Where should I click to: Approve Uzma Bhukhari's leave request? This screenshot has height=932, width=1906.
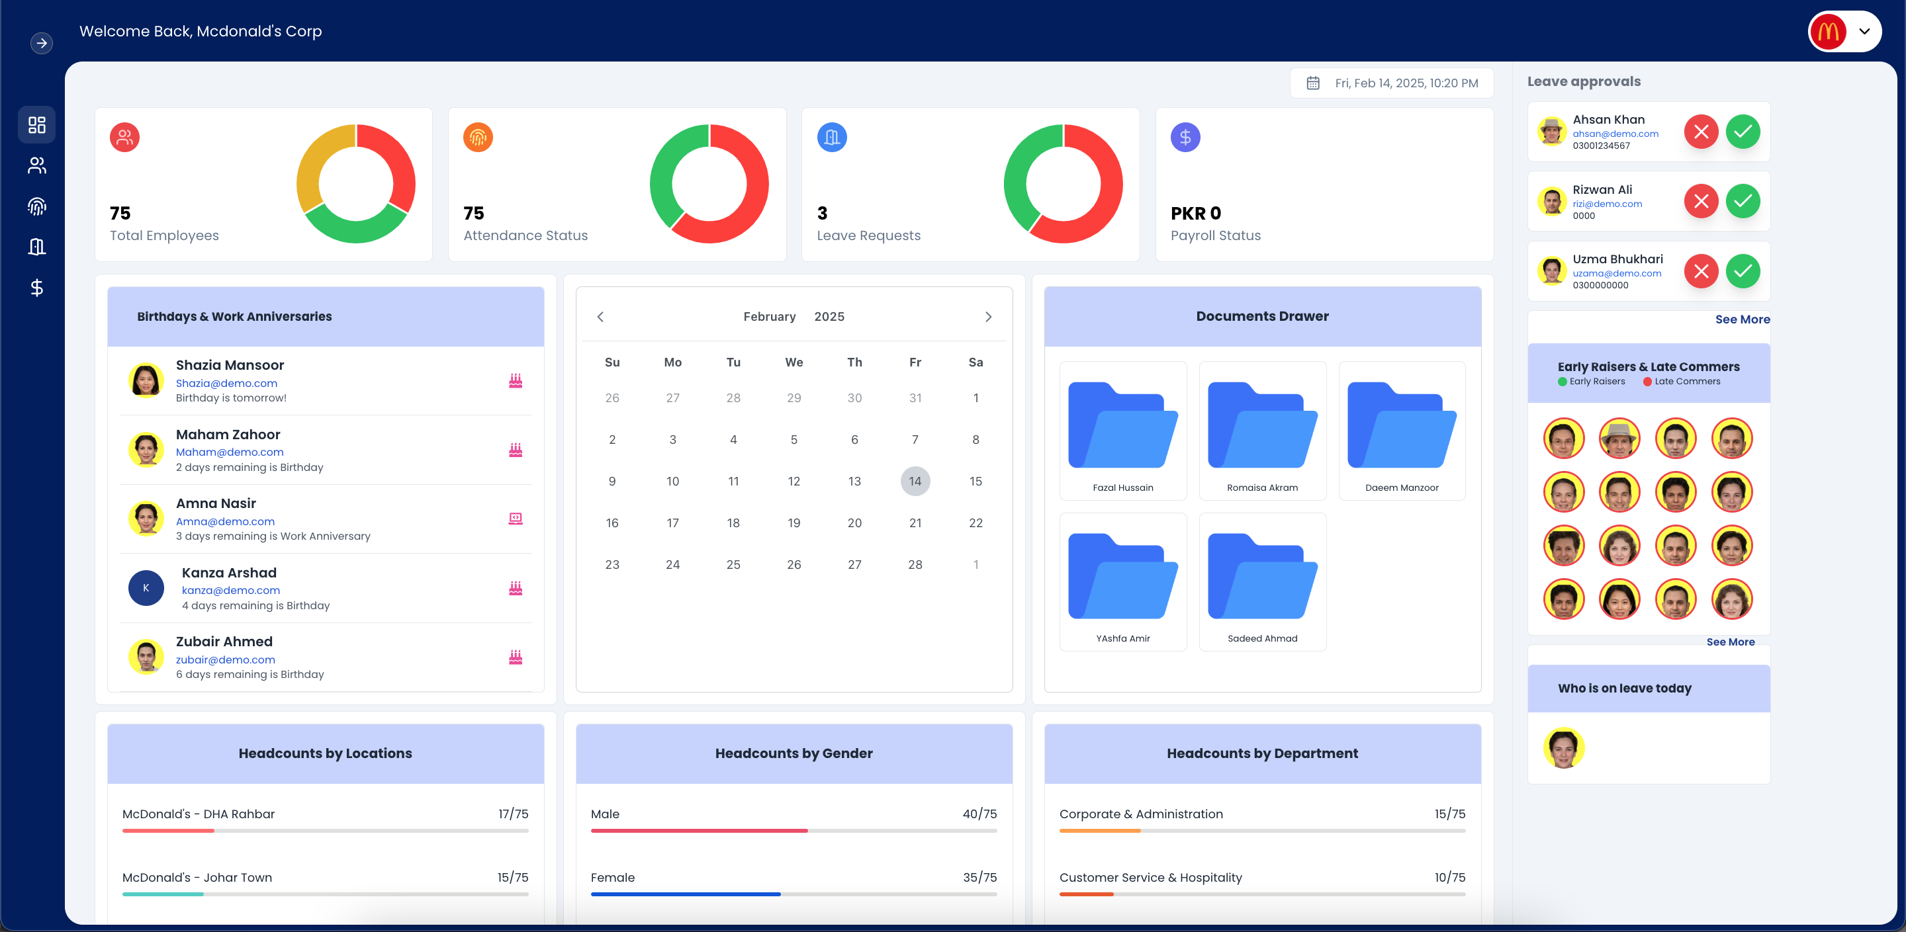tap(1743, 271)
